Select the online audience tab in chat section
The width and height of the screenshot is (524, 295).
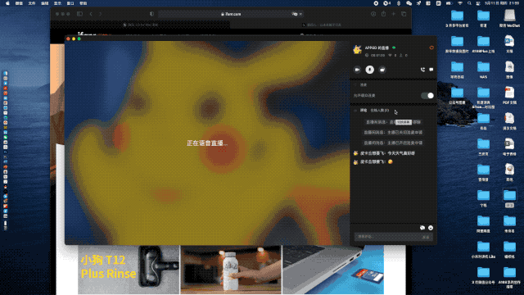380,111
